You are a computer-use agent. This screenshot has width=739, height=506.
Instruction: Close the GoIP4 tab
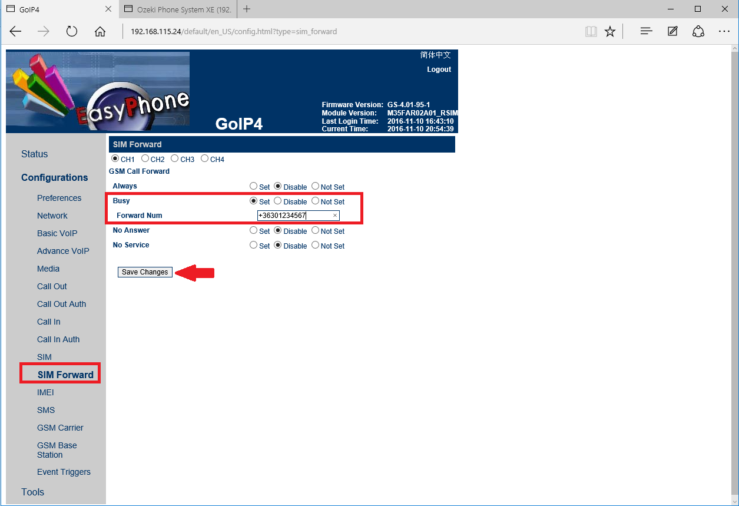[108, 9]
